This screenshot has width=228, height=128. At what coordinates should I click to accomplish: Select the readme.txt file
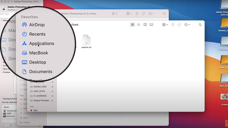click(x=86, y=41)
